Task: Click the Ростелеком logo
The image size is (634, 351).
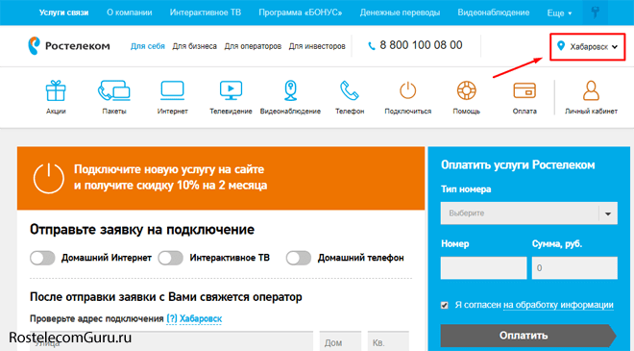Action: [69, 46]
